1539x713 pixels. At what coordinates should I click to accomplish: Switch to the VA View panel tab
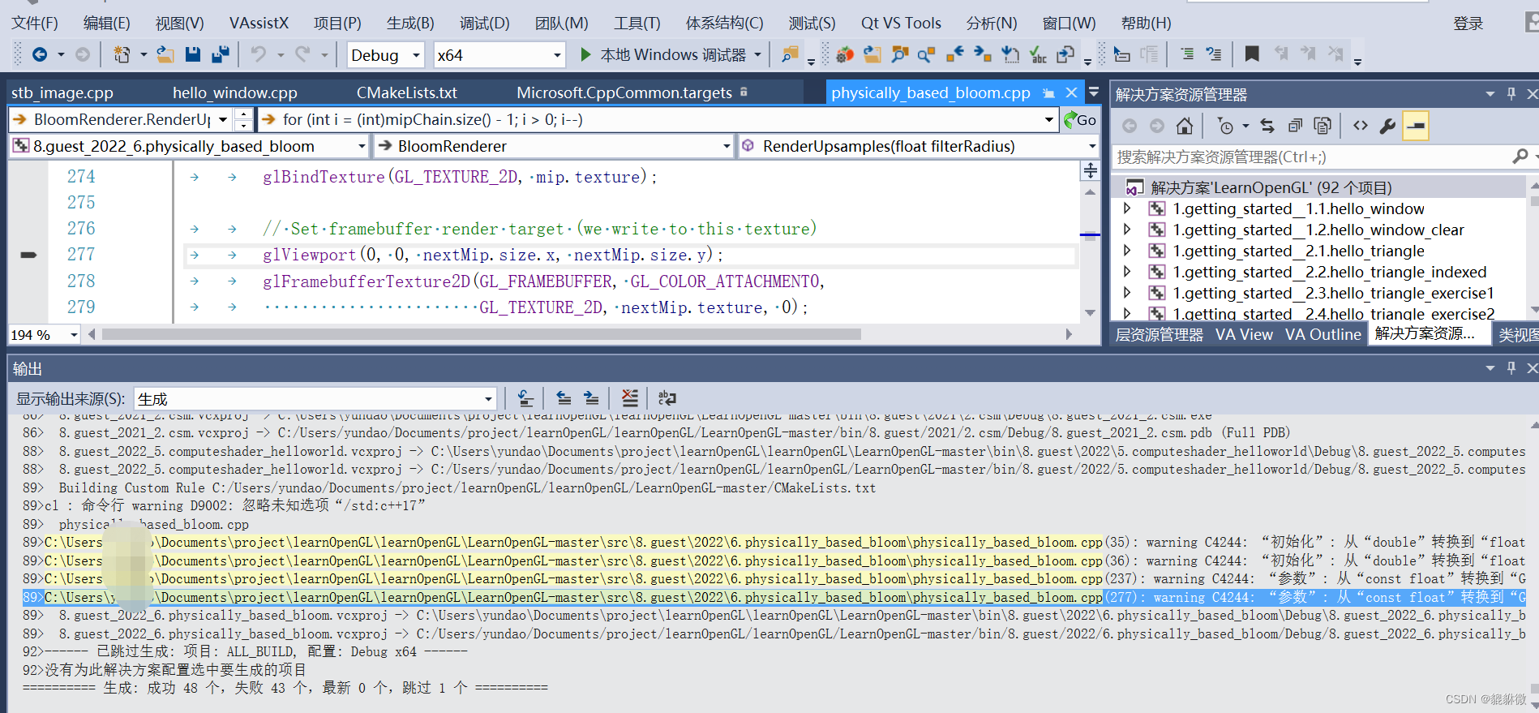[1244, 334]
